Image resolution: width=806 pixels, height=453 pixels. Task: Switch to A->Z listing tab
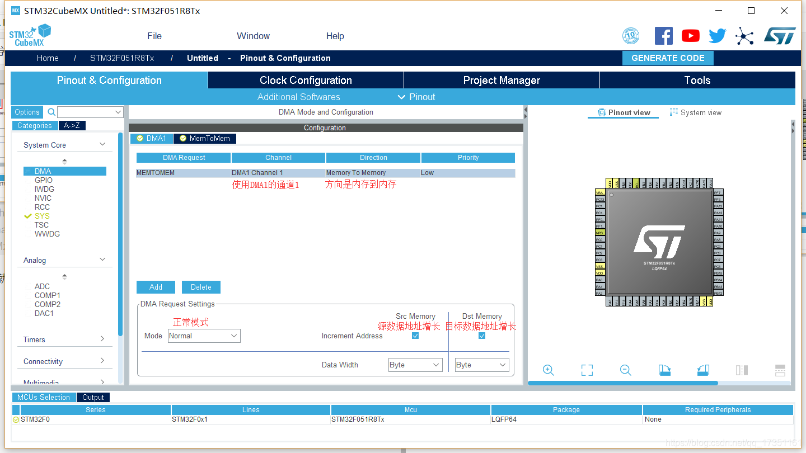coord(72,126)
